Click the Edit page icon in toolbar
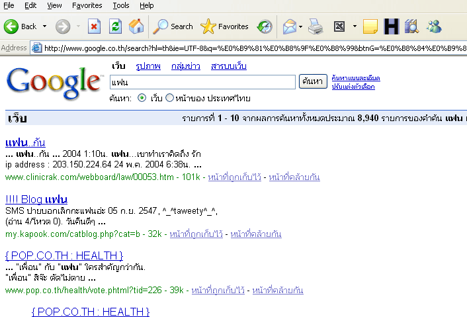The image size is (467, 317). [x=339, y=26]
